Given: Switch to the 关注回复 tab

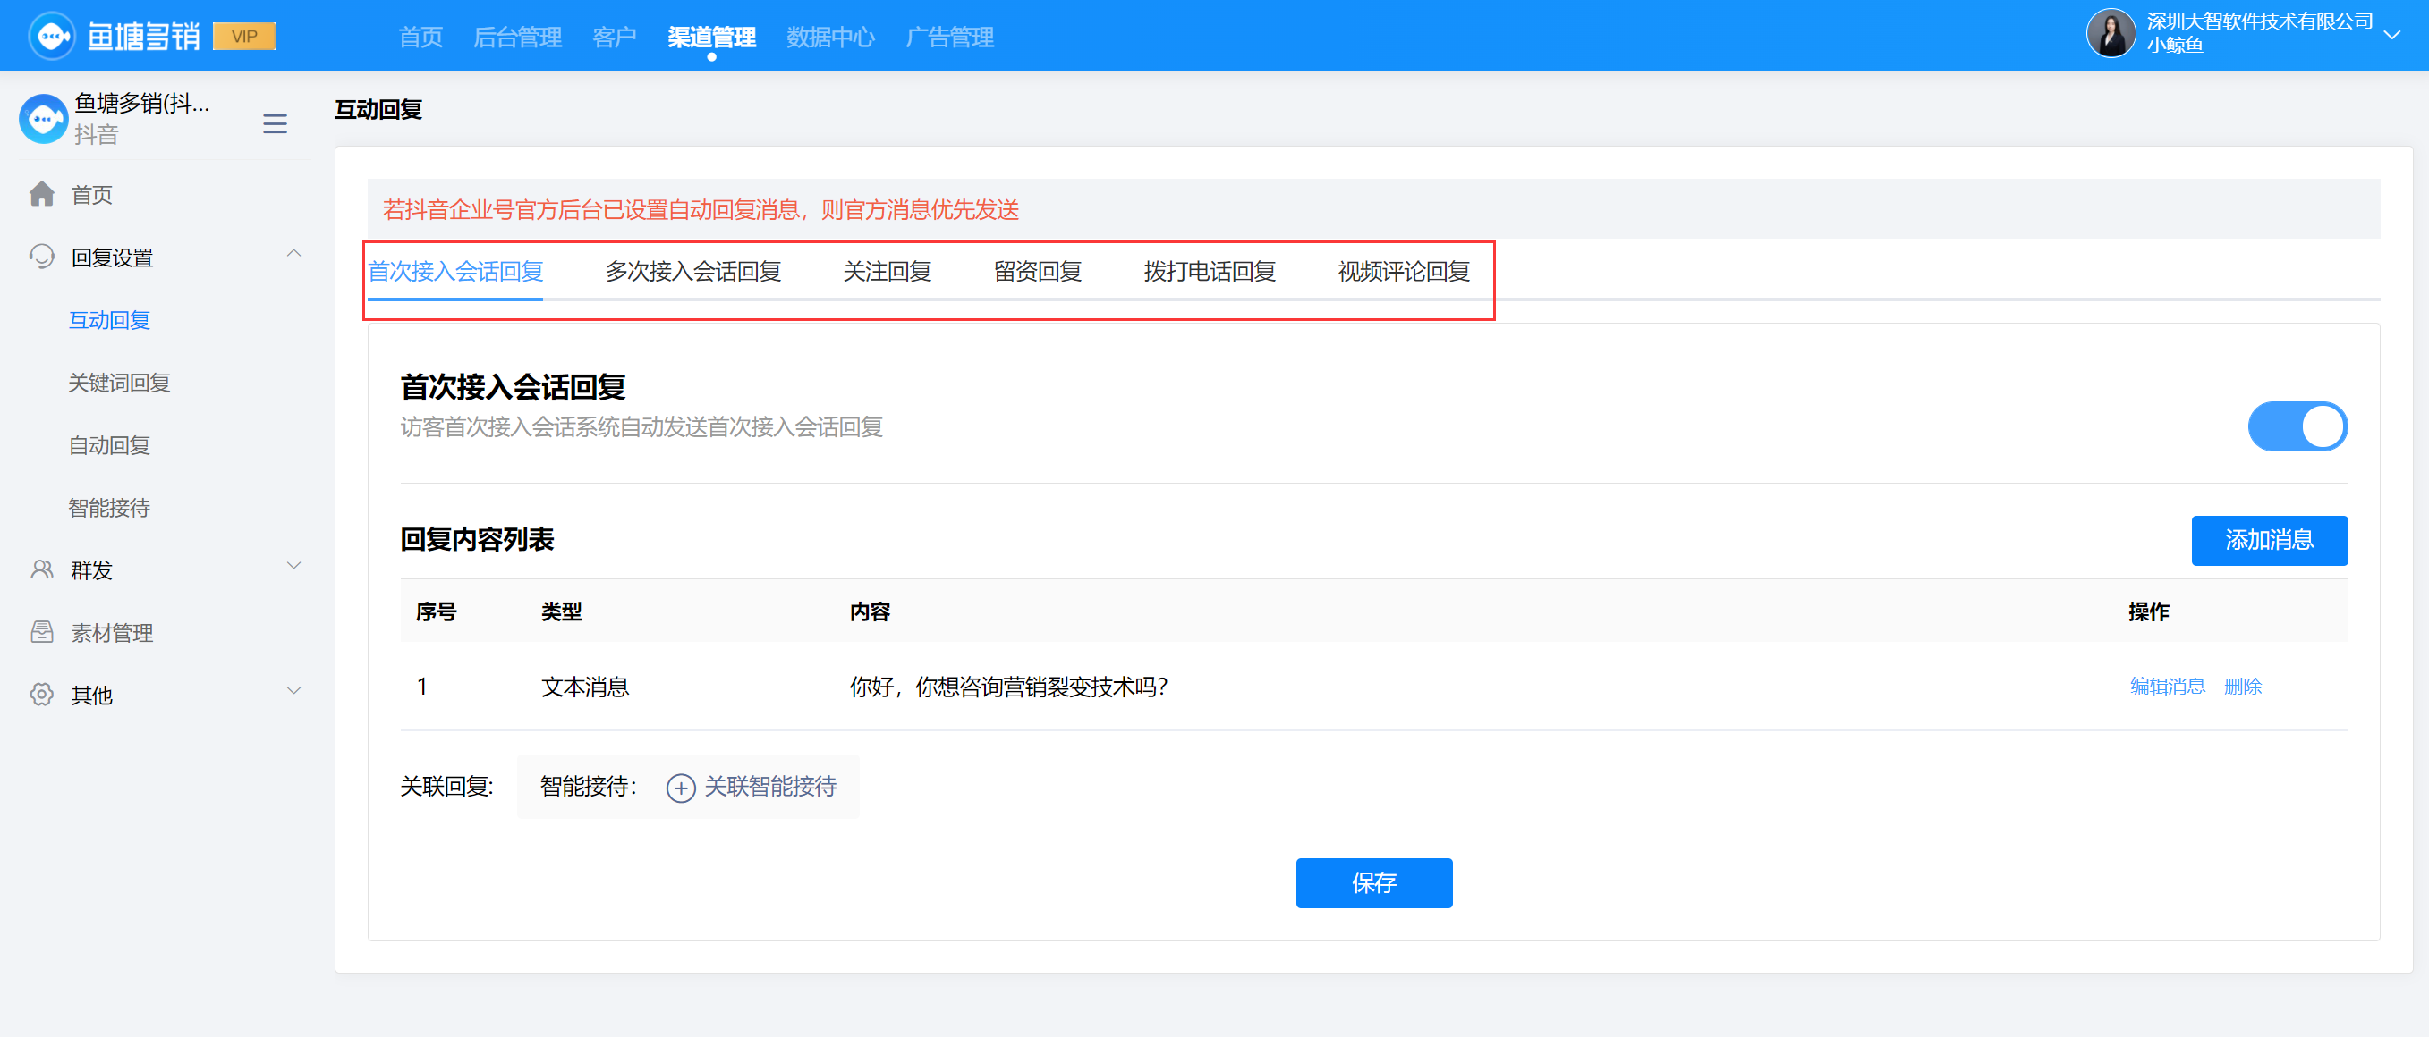Looking at the screenshot, I should point(887,271).
